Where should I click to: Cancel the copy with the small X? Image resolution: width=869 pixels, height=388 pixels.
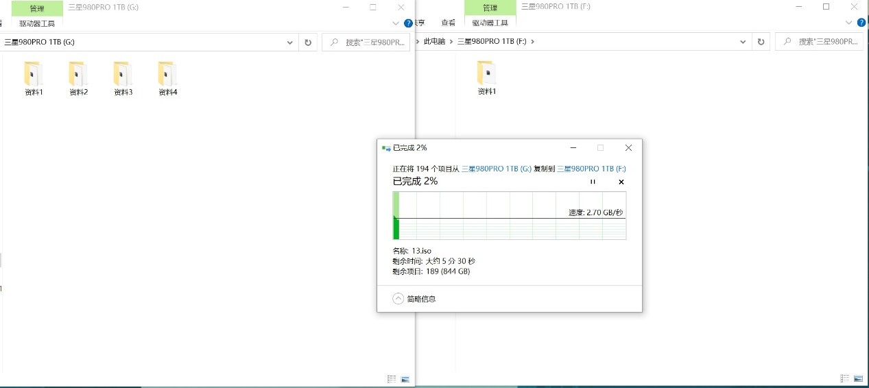[x=621, y=182]
